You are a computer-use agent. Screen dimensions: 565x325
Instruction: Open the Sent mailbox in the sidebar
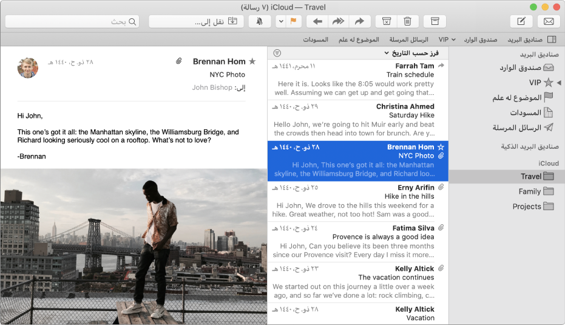(507, 128)
